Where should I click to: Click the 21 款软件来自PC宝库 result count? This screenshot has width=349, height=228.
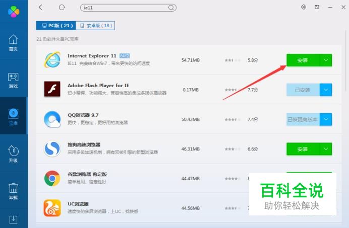tap(57, 39)
